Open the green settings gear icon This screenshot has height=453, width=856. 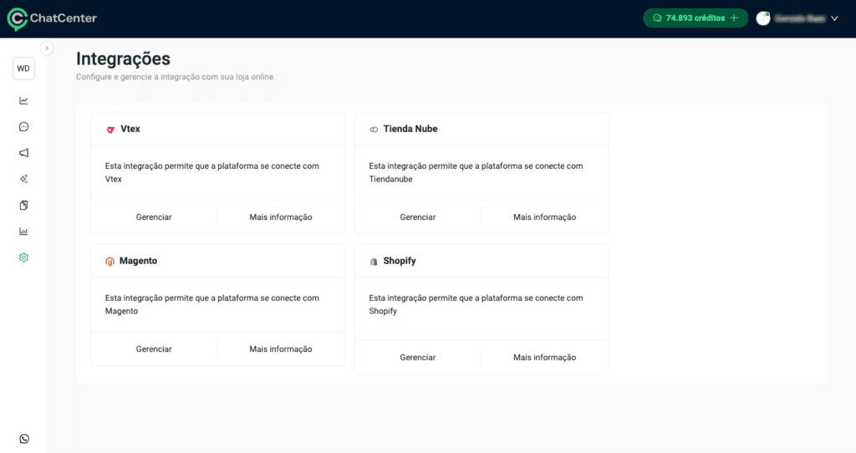tap(23, 257)
